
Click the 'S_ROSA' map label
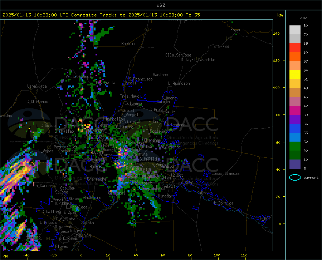tap(187, 182)
